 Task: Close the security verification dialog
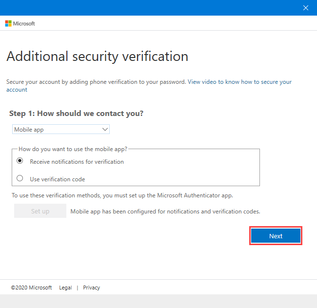pyautogui.click(x=306, y=8)
